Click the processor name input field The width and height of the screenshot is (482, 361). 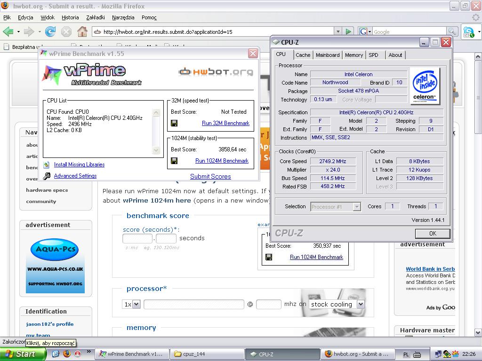point(193,304)
